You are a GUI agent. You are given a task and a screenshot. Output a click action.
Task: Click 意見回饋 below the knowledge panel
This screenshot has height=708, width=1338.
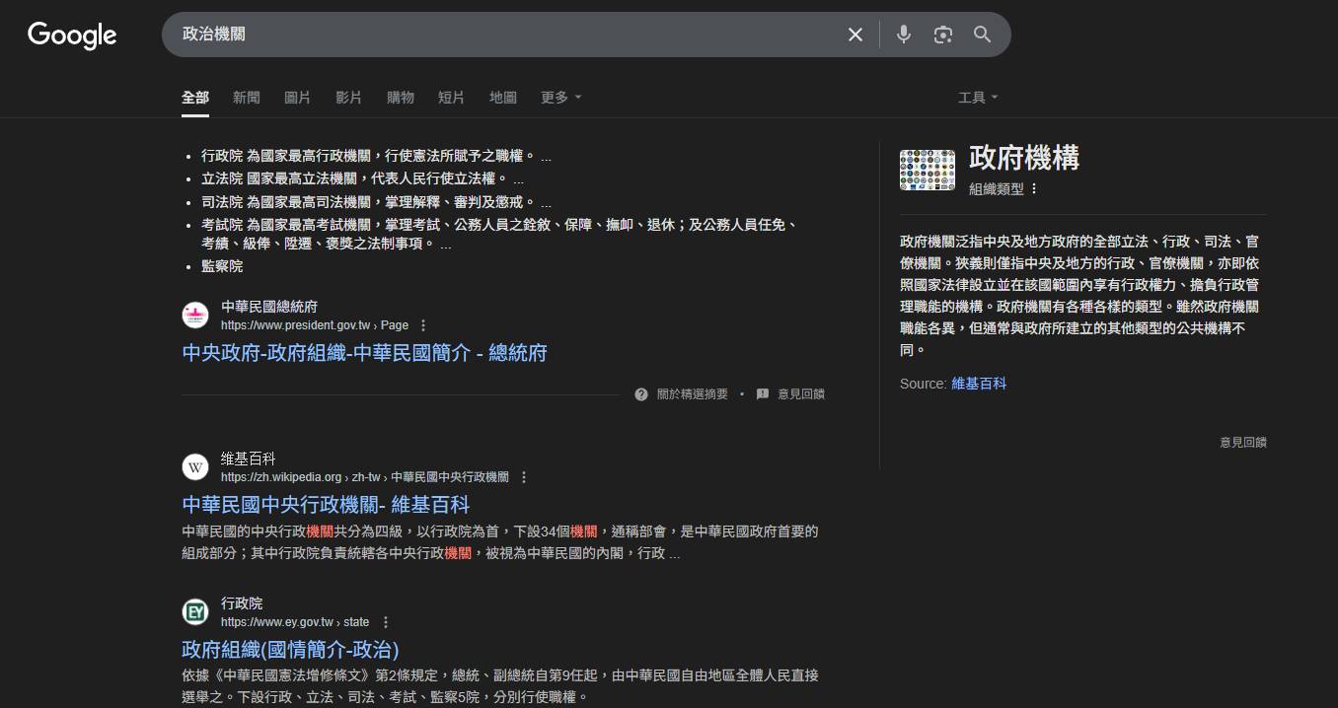1243,443
